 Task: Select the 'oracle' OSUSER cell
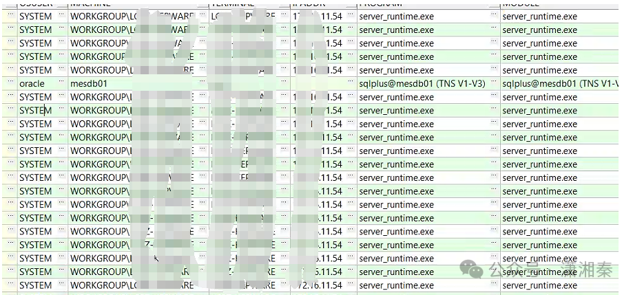click(38, 84)
